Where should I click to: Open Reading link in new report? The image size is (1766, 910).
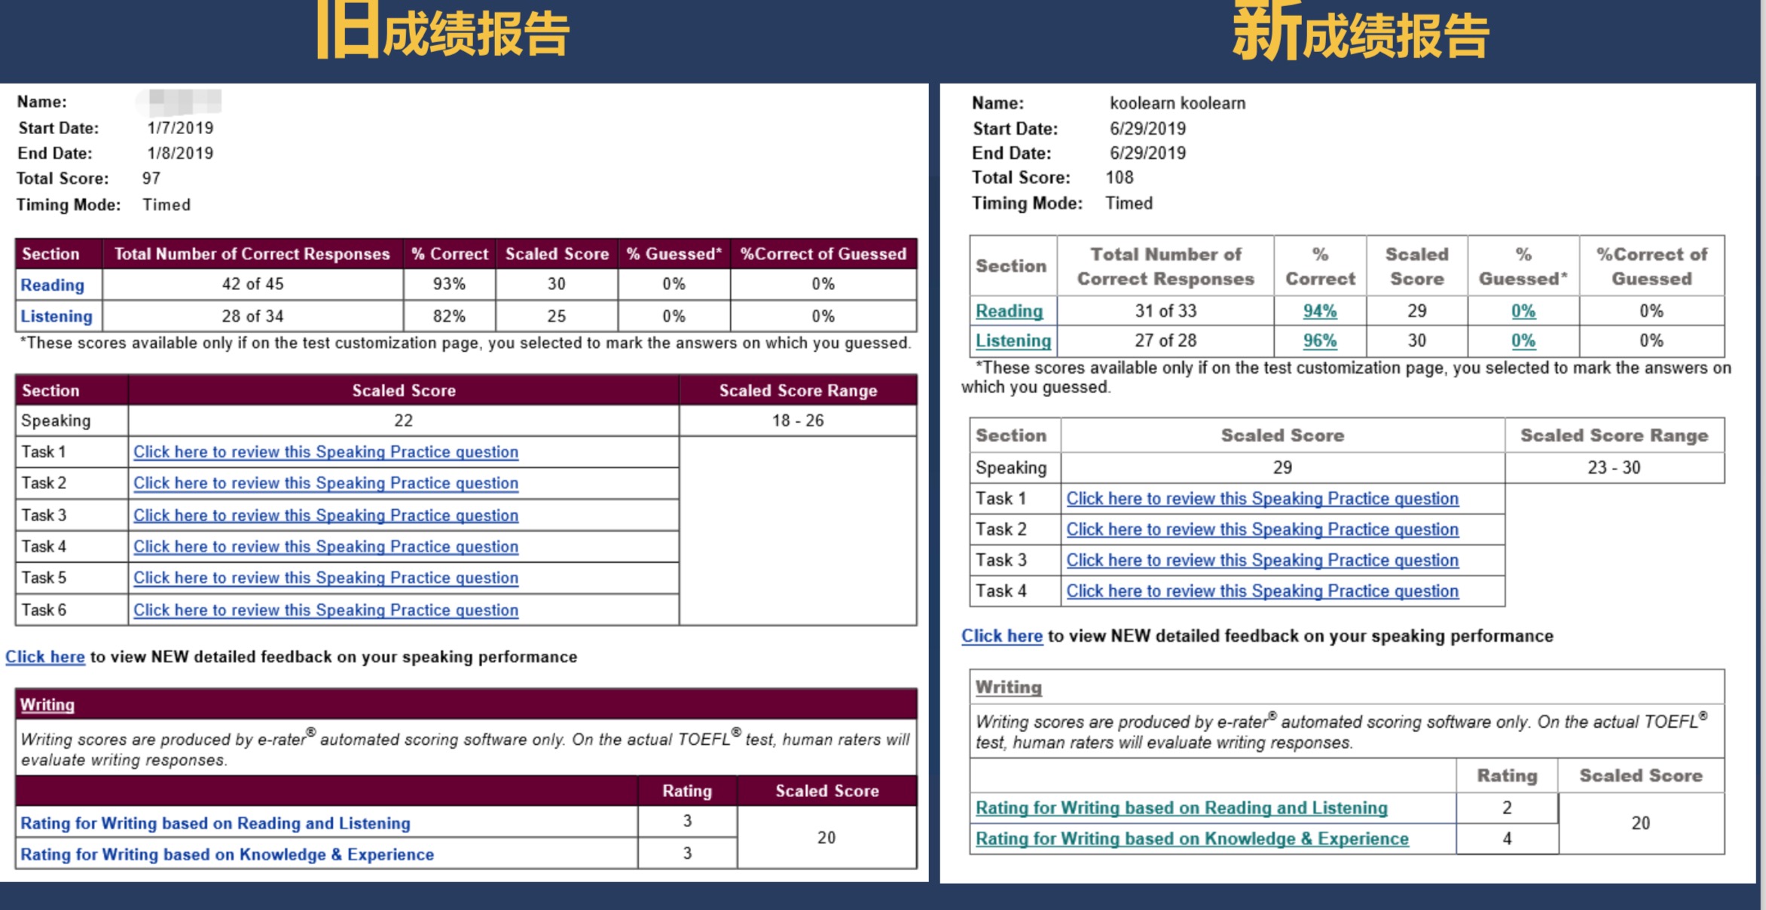1009,311
